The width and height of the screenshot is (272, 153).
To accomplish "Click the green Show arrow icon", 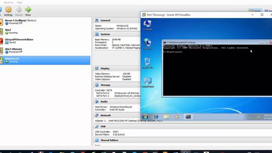I will pyautogui.click(x=28, y=9).
